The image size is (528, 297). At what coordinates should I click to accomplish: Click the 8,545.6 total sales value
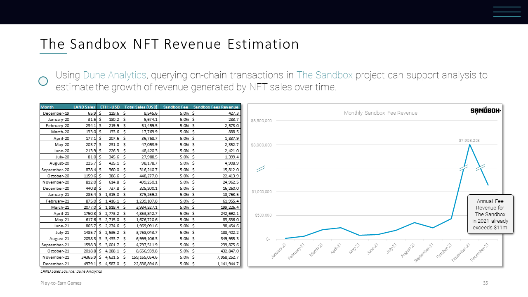point(140,113)
